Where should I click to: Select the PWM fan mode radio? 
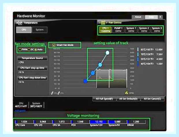point(20,50)
